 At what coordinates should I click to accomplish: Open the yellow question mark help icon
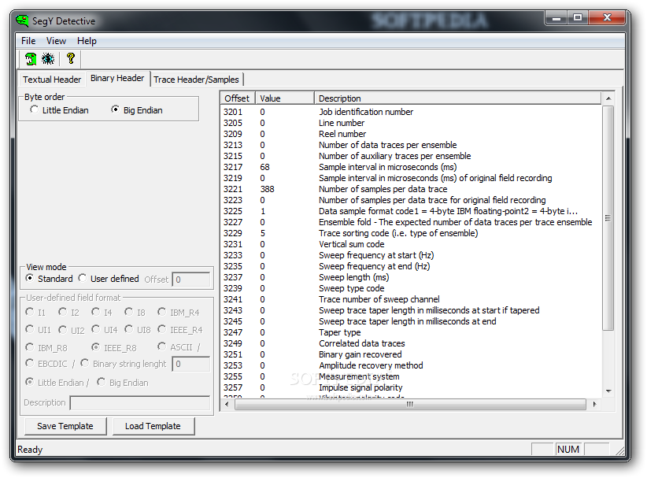click(71, 58)
